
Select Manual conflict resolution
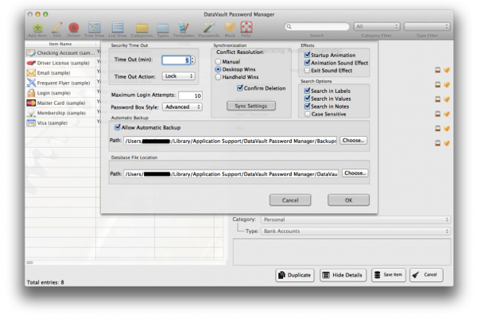tap(218, 62)
